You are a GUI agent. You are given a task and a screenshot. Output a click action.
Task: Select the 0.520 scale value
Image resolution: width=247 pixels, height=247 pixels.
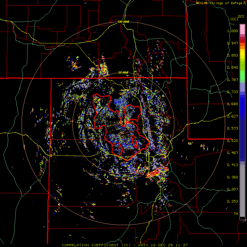click(x=232, y=141)
